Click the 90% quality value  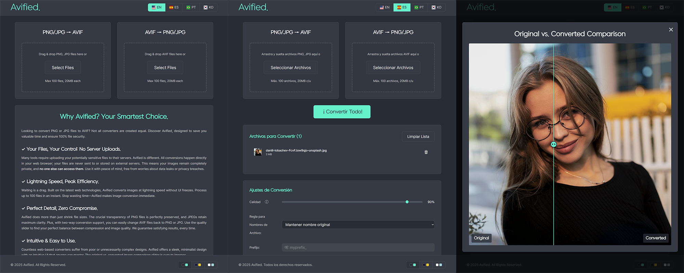click(x=431, y=202)
